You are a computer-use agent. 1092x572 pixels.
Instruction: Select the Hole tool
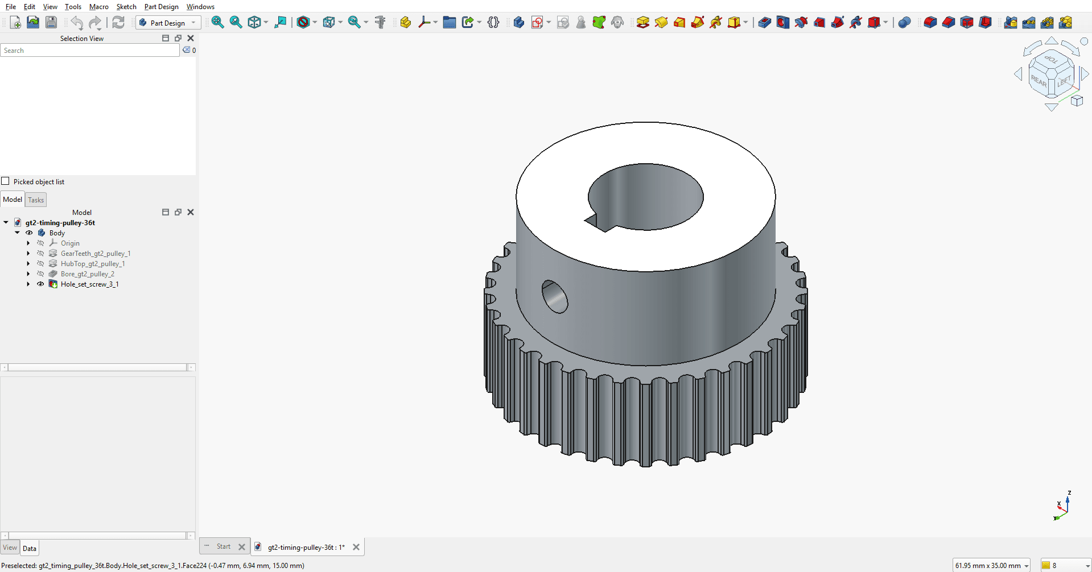pos(782,22)
